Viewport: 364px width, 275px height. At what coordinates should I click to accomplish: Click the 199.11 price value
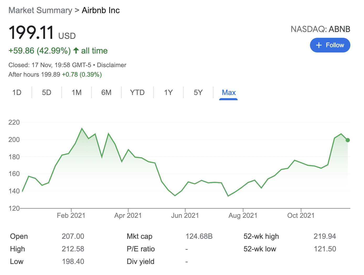31,33
